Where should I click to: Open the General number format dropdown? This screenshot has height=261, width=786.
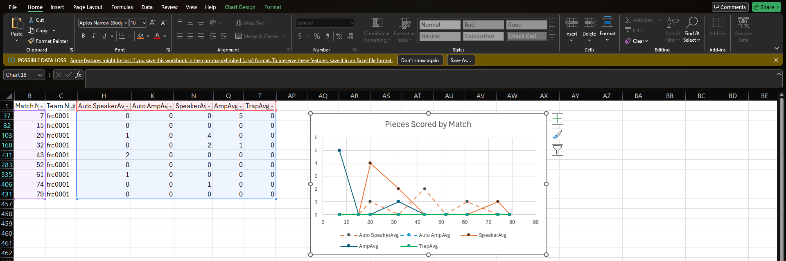[x=352, y=23]
